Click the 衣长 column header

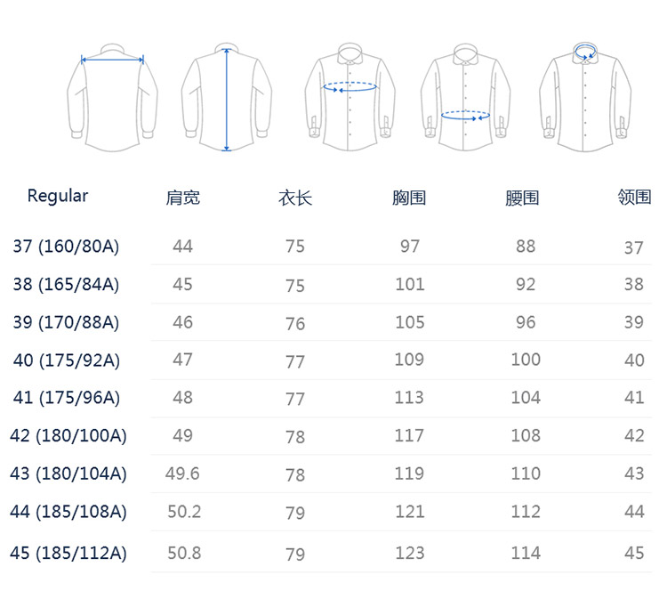tap(295, 198)
